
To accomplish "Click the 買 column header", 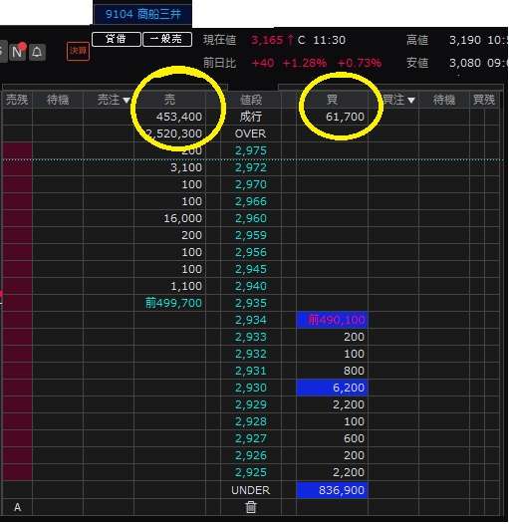I will point(332,100).
